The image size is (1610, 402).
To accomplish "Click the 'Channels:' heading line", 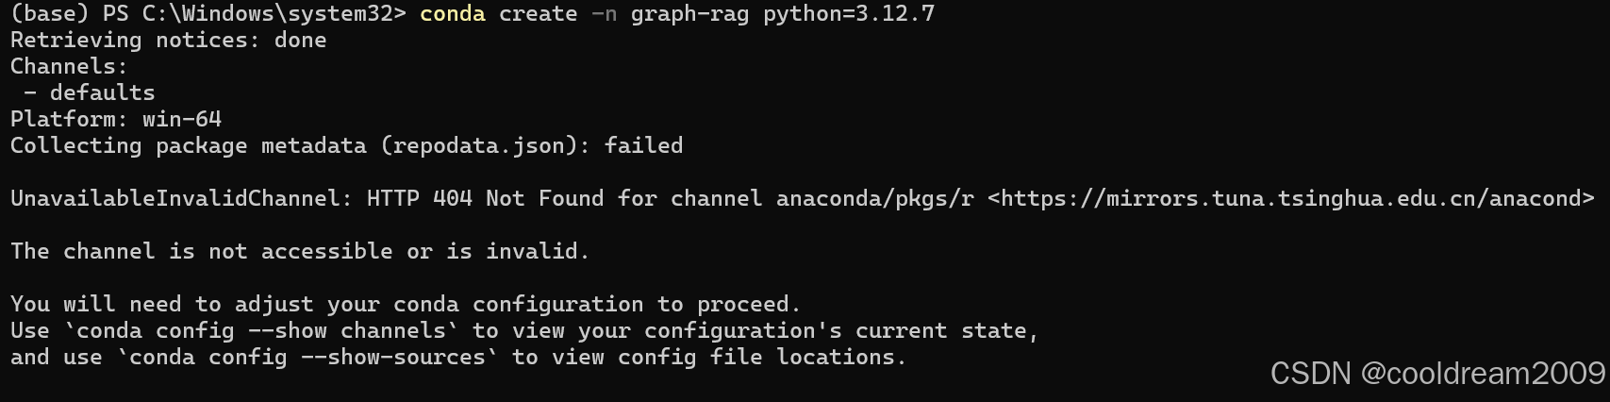I will [x=69, y=67].
